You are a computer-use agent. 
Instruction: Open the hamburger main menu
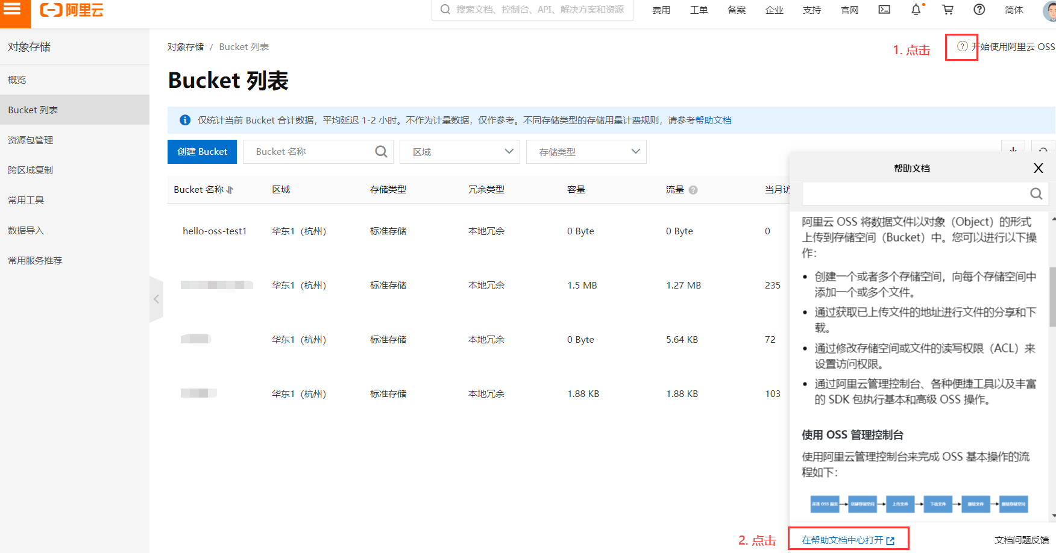[12, 10]
